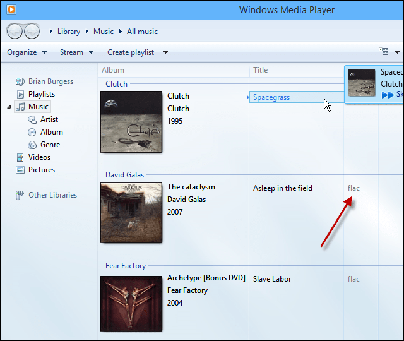Click the Playlists icon in sidebar
Screen dimensions: 404x341
point(20,94)
